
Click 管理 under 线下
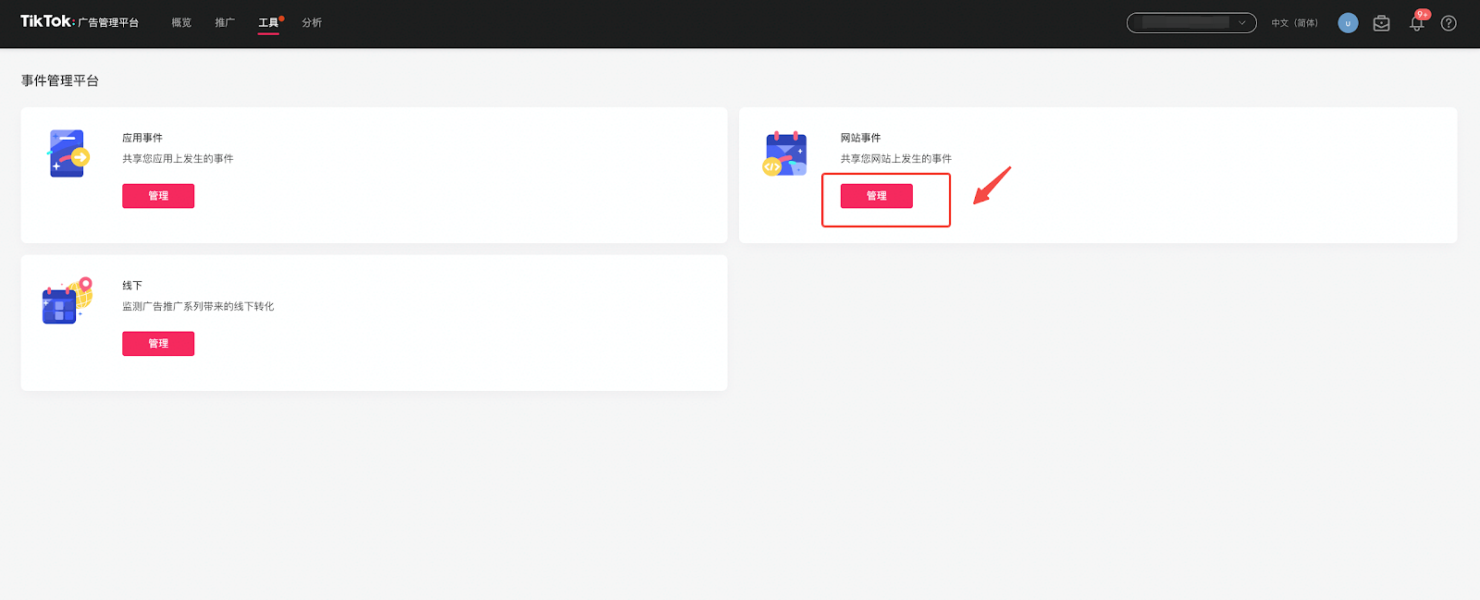tap(158, 344)
